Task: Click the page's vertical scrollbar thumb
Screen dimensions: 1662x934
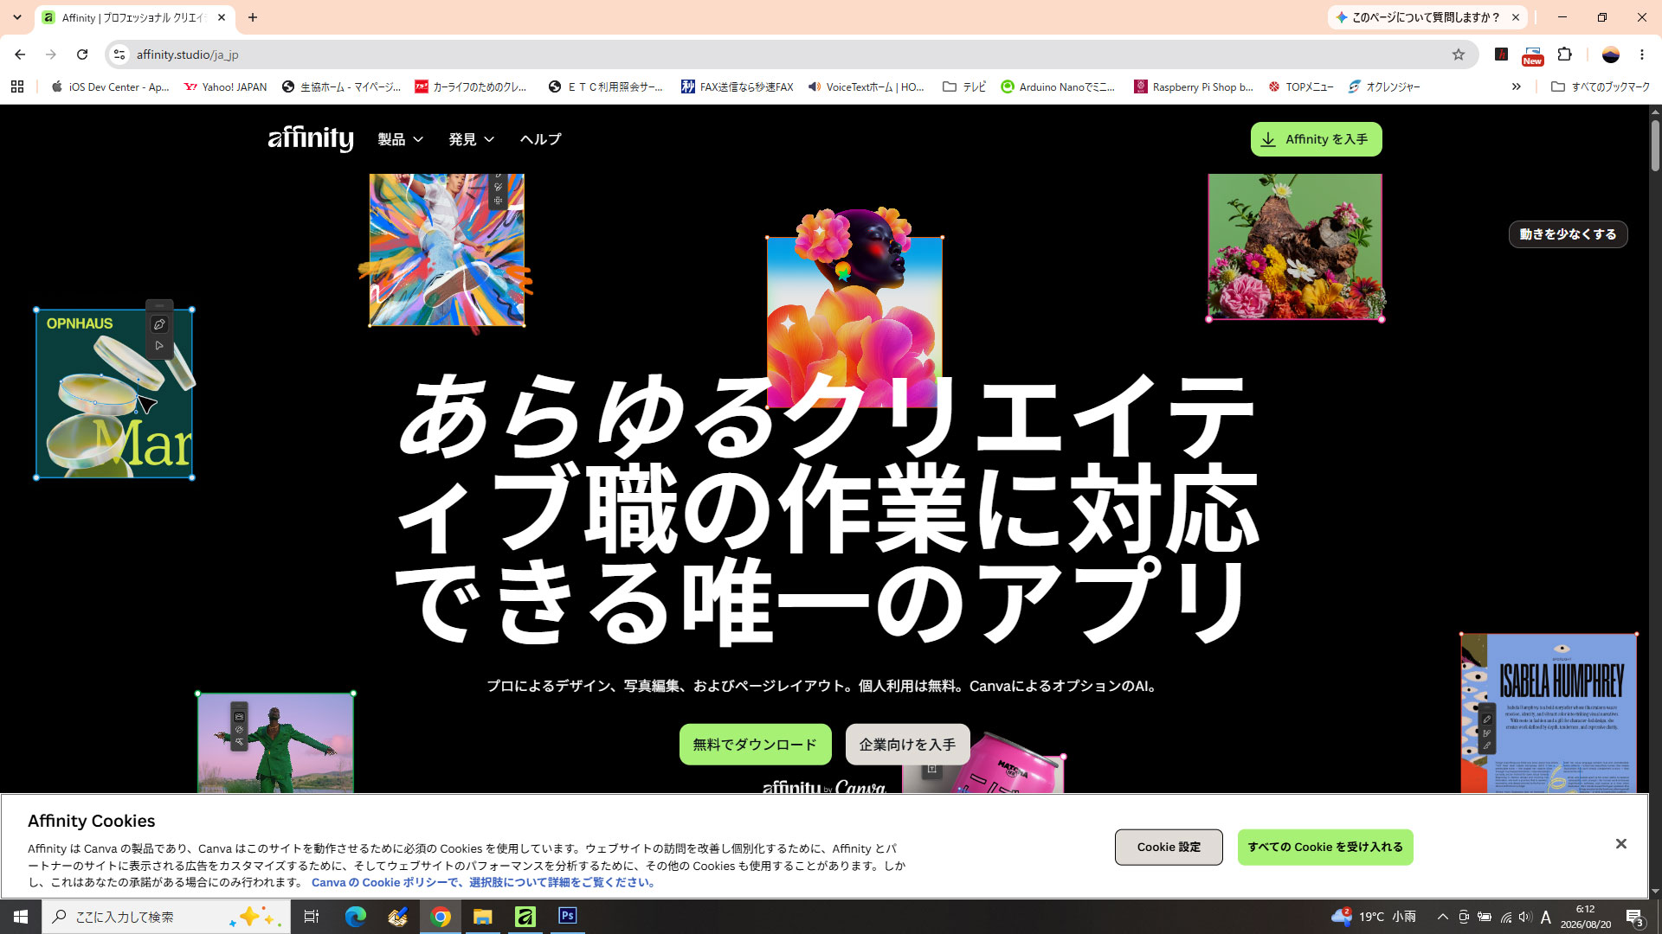Action: click(1655, 145)
